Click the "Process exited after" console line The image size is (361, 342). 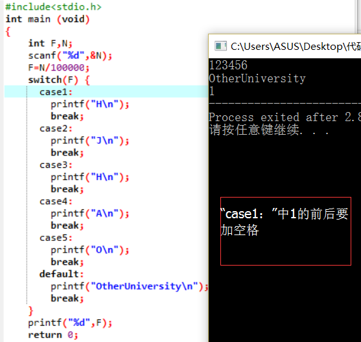[x=285, y=117]
